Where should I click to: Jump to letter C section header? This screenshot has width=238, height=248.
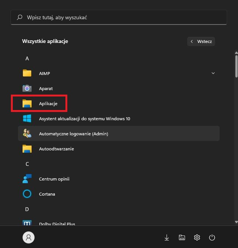27,164
